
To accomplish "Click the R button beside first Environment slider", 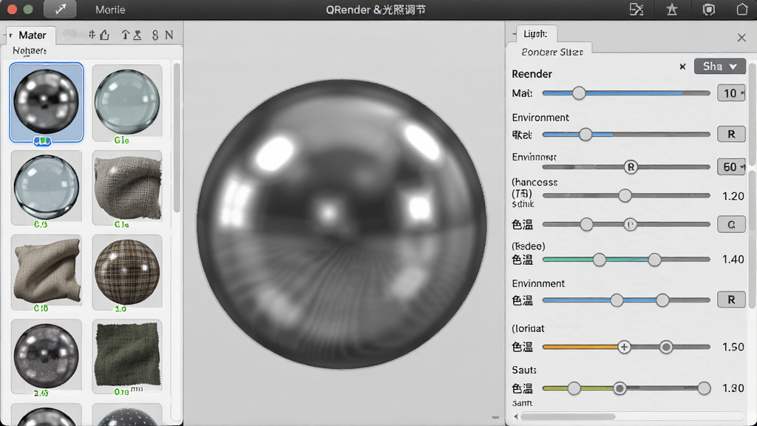I will 731,134.
